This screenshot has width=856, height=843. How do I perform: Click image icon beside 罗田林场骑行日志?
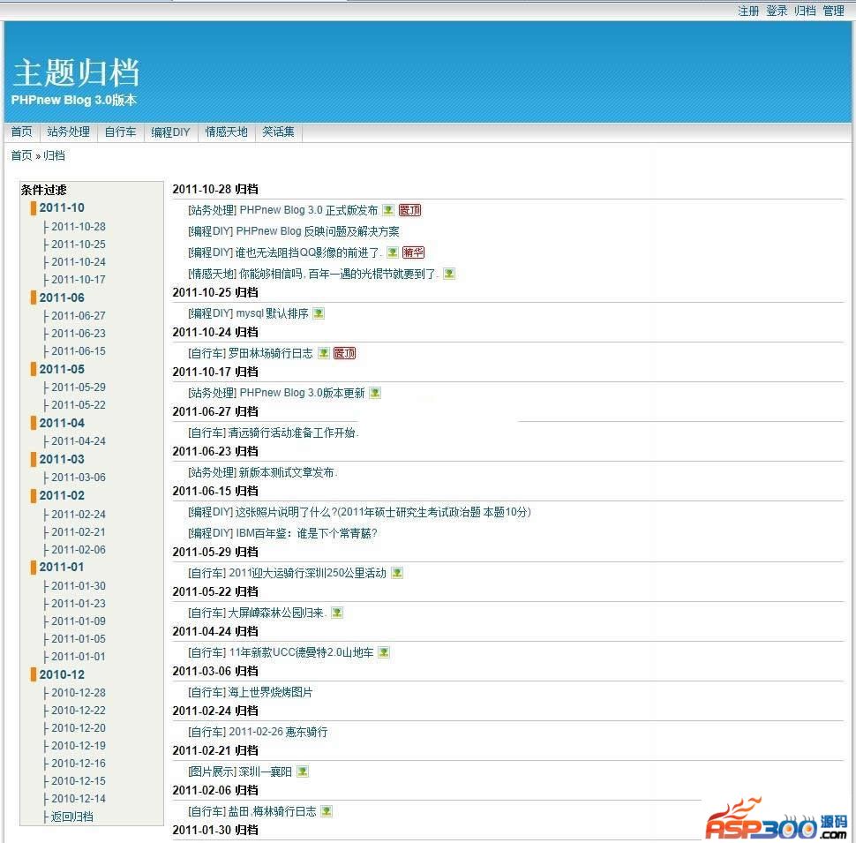(324, 353)
